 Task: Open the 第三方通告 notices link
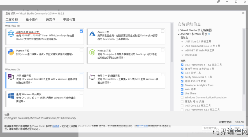pyautogui.click(x=143, y=126)
